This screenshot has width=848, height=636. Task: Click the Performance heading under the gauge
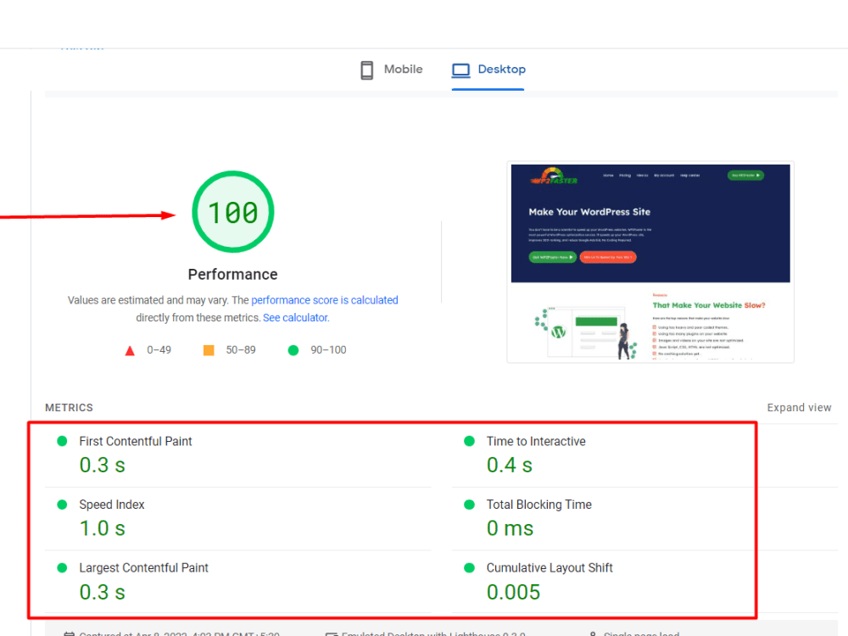tap(232, 275)
